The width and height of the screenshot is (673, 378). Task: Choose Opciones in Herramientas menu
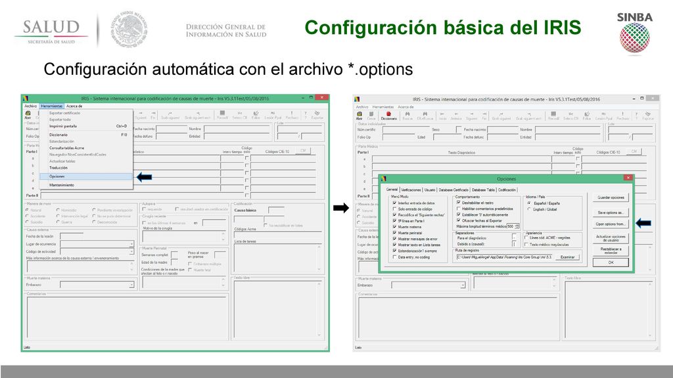click(85, 177)
